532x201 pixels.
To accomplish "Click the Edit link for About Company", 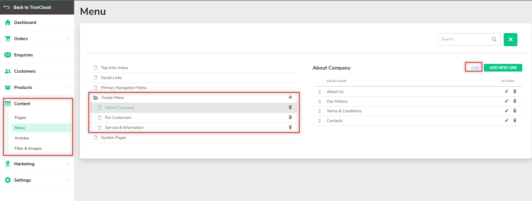I will pos(475,68).
